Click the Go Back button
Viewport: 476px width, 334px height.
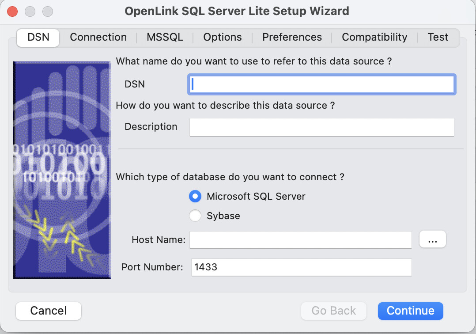pos(333,311)
